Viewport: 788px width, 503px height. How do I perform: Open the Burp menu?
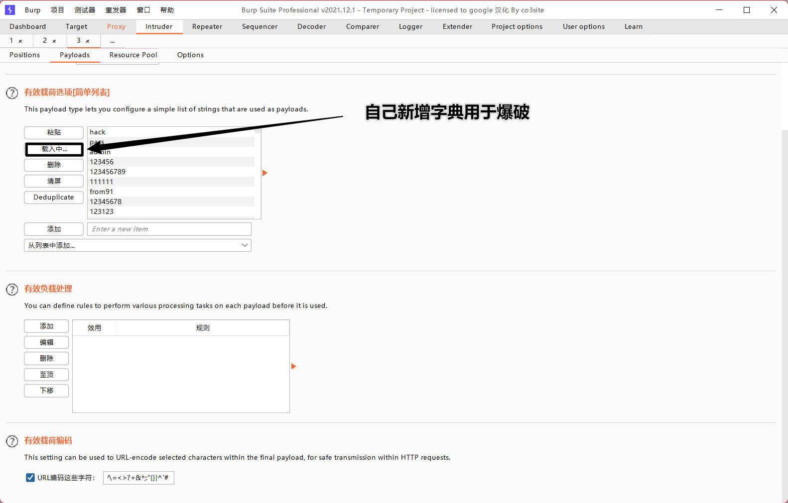click(x=32, y=10)
